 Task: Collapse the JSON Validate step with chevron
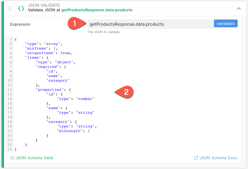[x=239, y=9]
